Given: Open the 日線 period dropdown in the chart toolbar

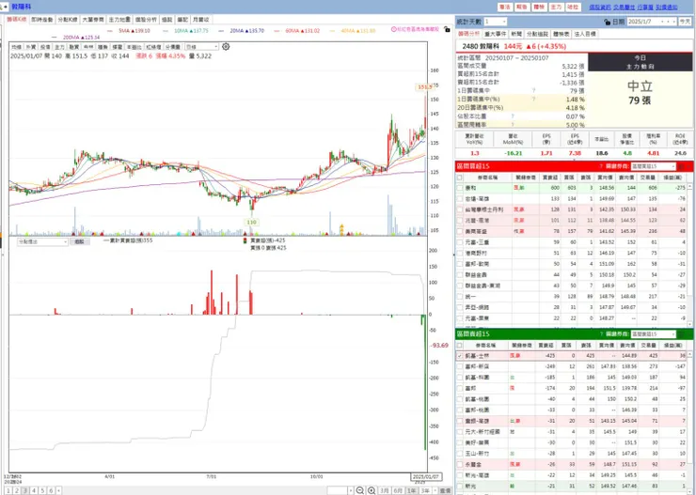Looking at the screenshot, I should tap(201, 47).
